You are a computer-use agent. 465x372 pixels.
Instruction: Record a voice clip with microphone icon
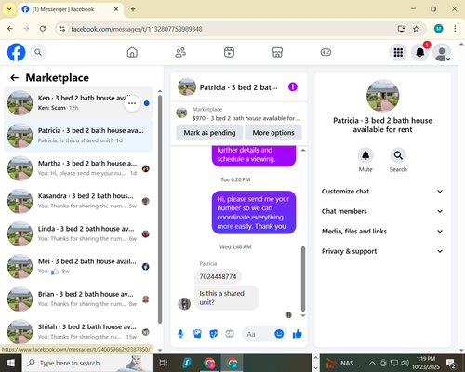coord(180,334)
